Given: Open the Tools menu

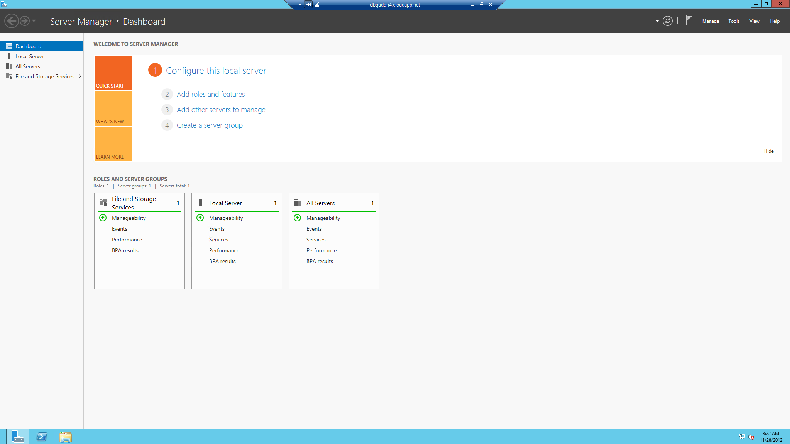Looking at the screenshot, I should [734, 21].
